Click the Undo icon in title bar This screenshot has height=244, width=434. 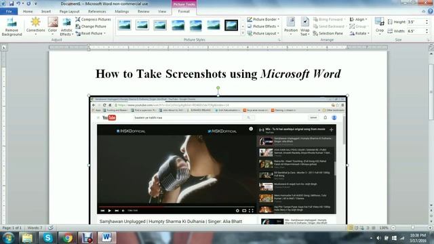(x=18, y=3)
